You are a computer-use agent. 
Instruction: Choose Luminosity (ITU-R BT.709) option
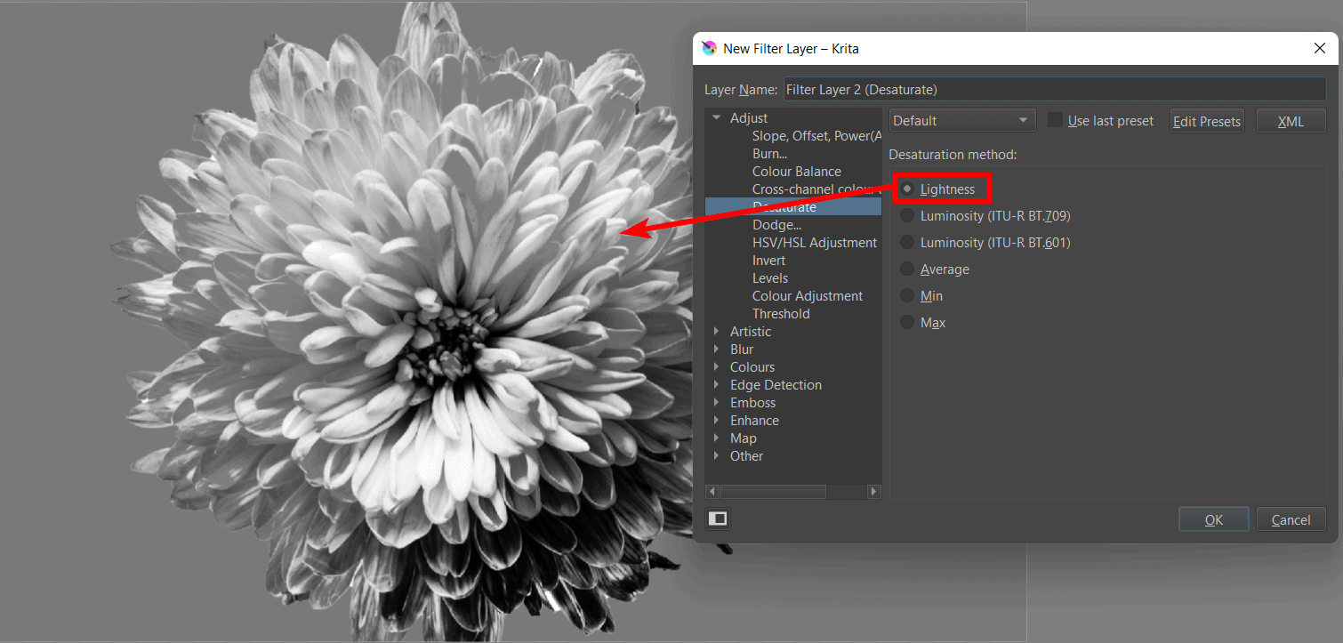pyautogui.click(x=907, y=216)
